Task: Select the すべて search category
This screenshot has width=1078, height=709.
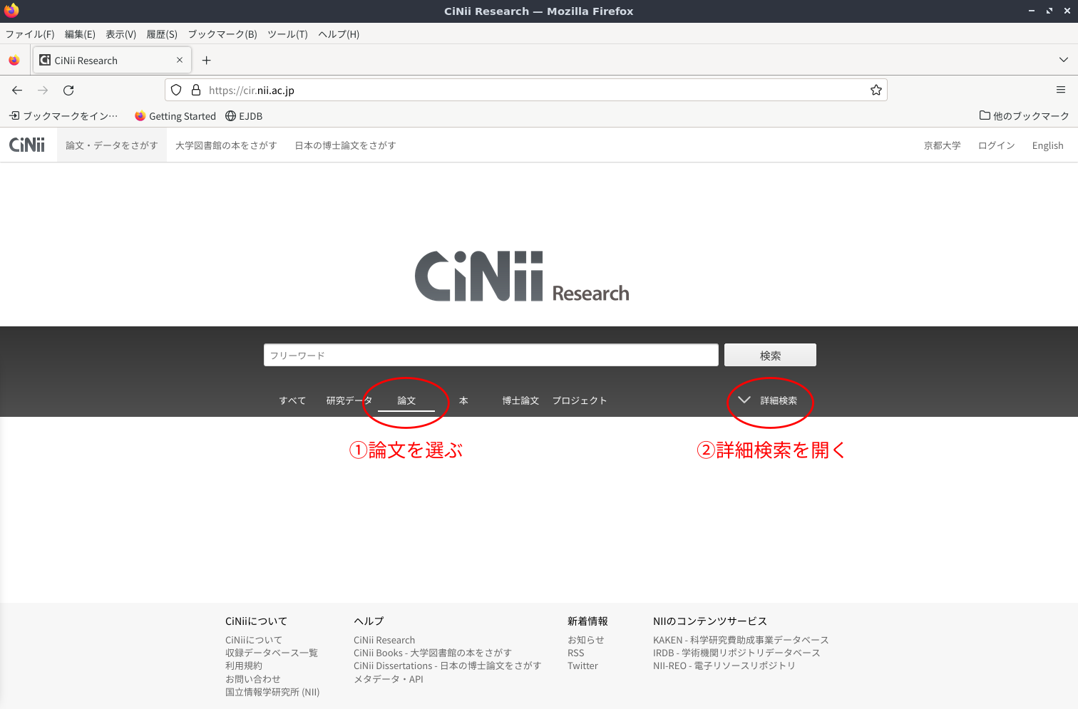Action: coord(292,400)
